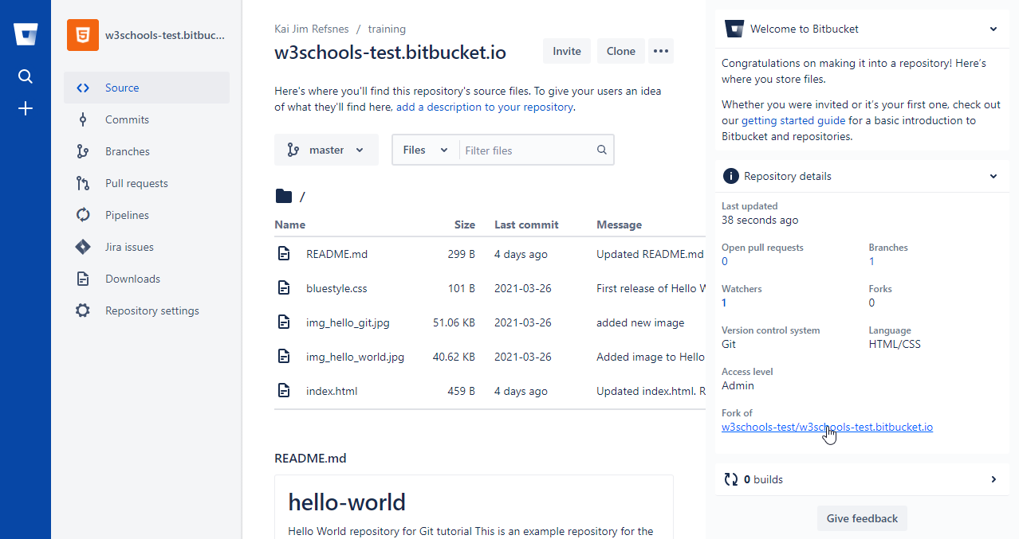The image size is (1019, 539).
Task: Click the file icon beside img_hello_git.jpg
Action: tap(284, 322)
